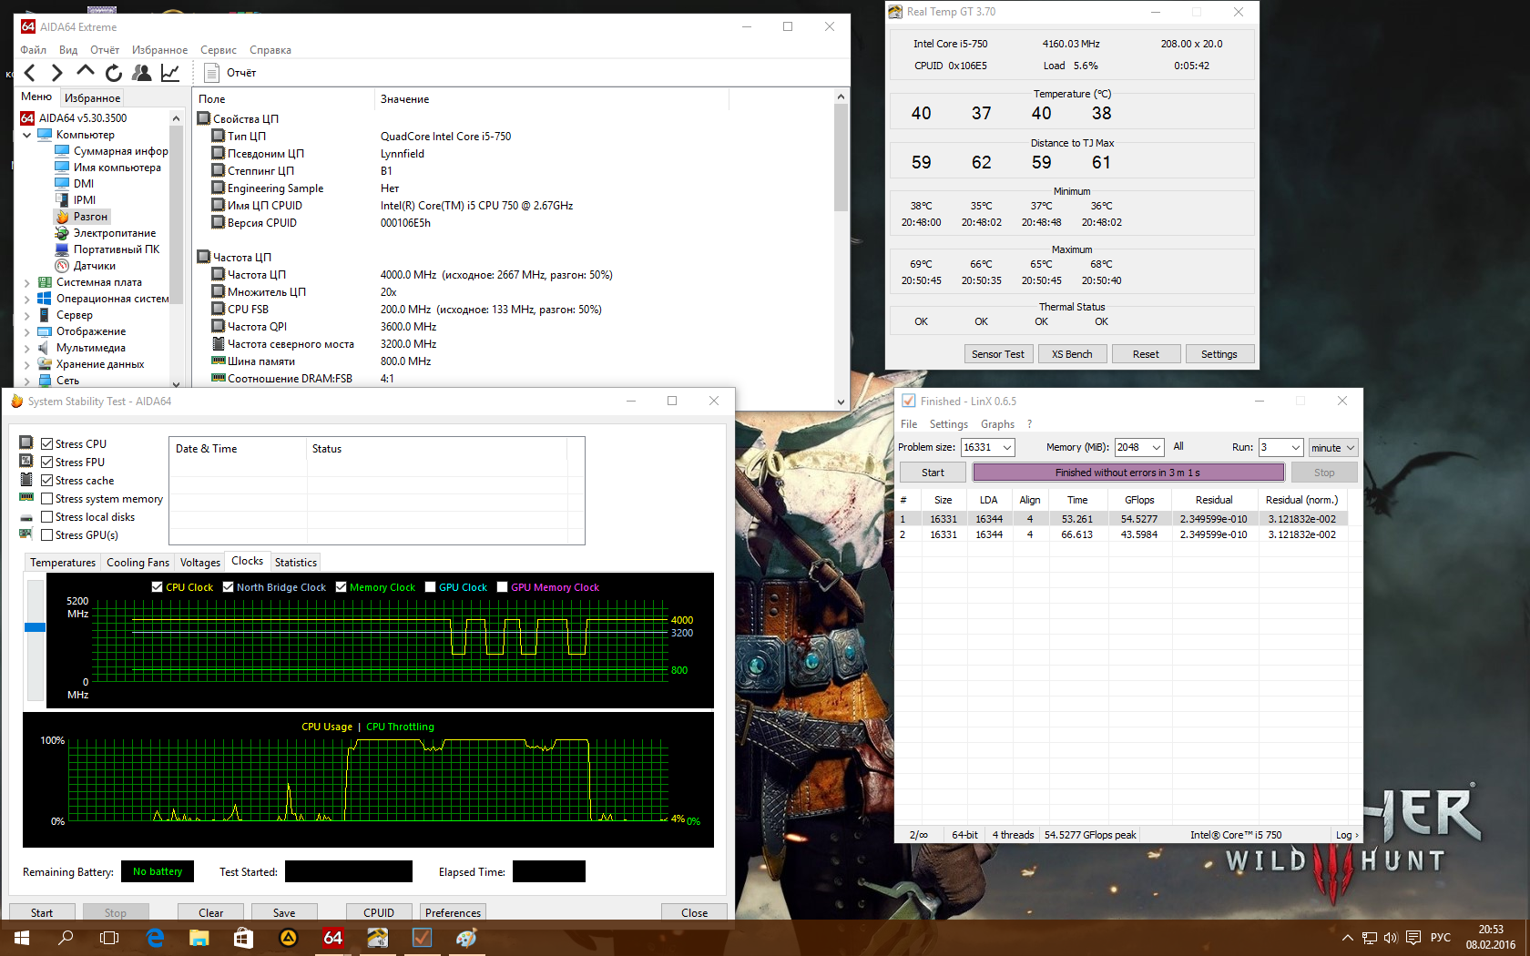Open the Windows Store taskbar icon
Viewport: 1530px width, 956px height.
coord(243,938)
